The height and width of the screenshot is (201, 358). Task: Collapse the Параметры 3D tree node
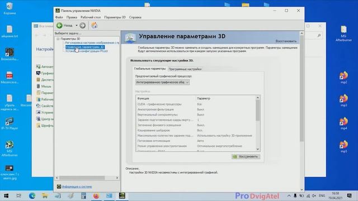[58, 39]
